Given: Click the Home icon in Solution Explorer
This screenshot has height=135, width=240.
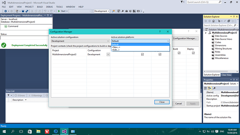Looking at the screenshot, I should pos(213,21).
